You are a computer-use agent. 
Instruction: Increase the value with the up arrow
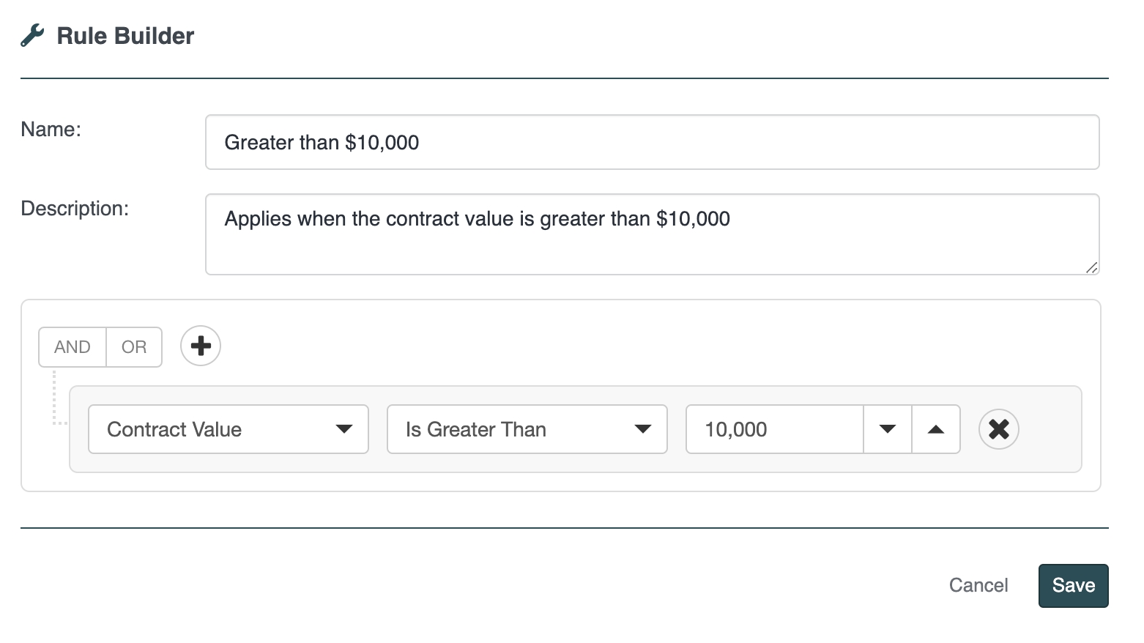coord(935,429)
